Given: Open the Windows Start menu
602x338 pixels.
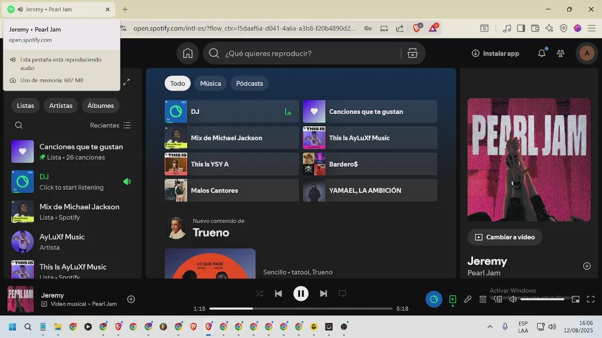Looking at the screenshot, I should tap(13, 327).
